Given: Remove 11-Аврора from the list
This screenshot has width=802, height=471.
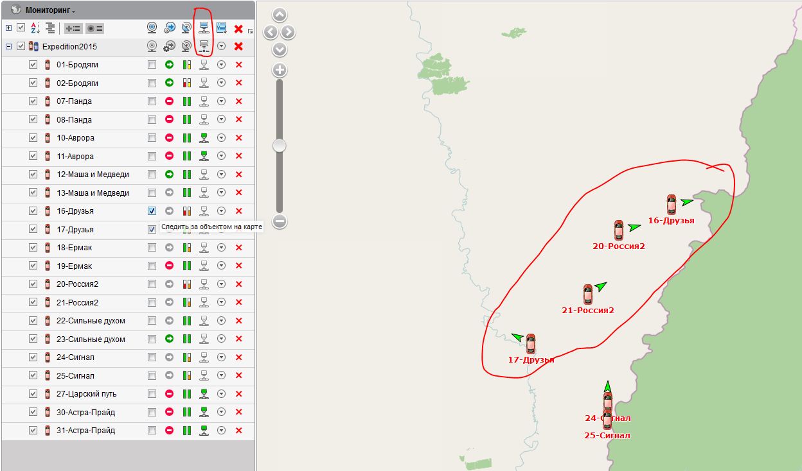Looking at the screenshot, I should tap(238, 156).
